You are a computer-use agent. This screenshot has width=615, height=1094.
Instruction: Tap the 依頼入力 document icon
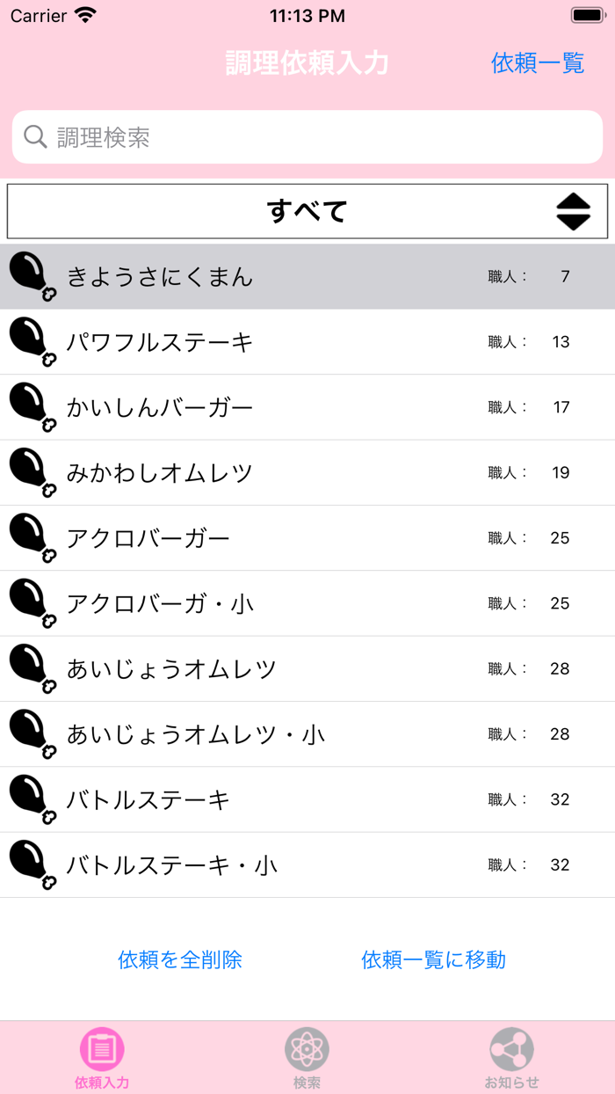coord(102,1048)
